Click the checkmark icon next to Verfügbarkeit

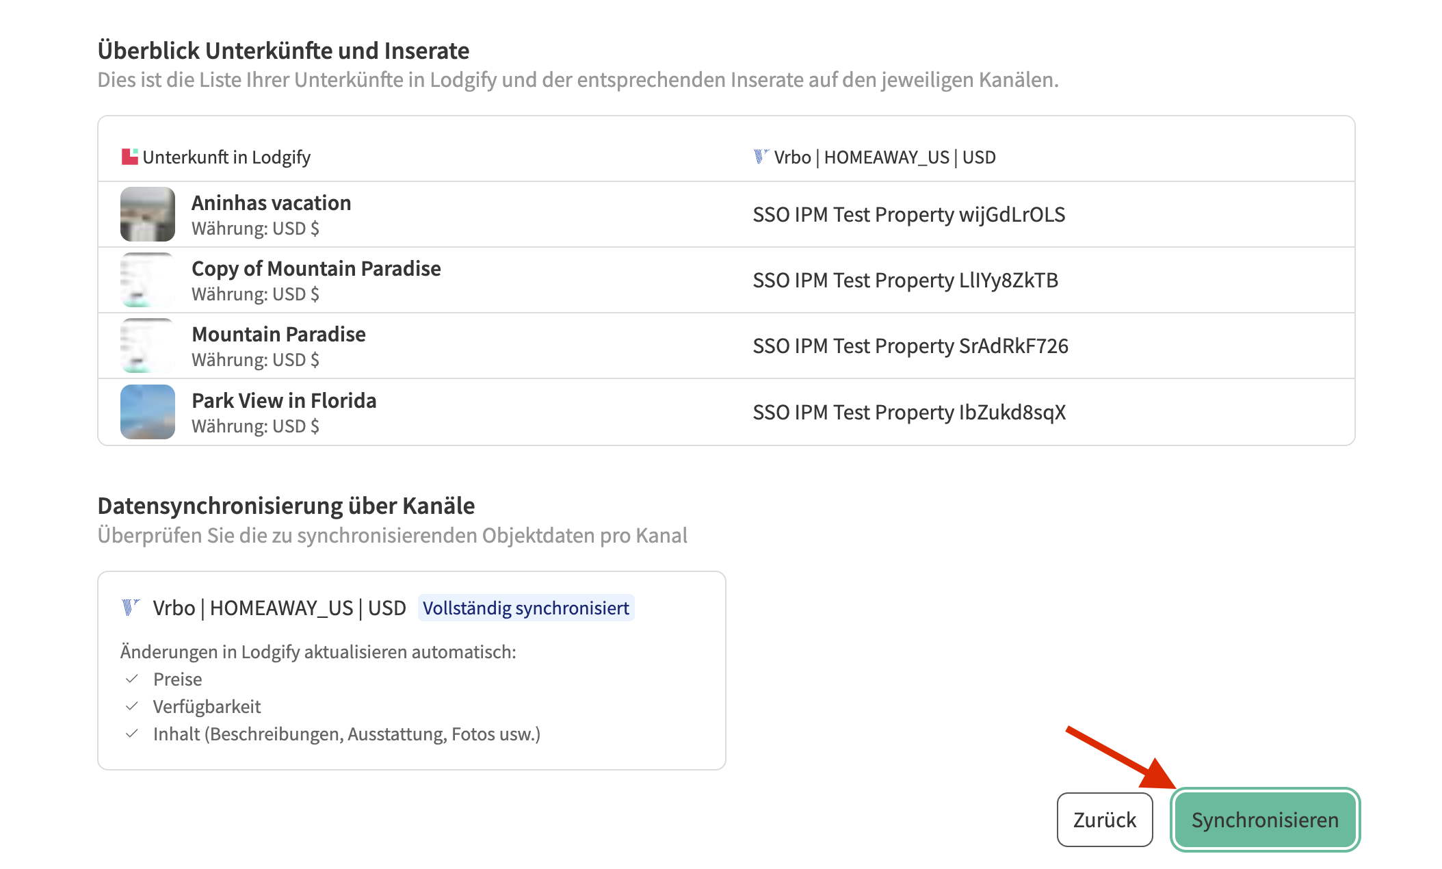133,706
